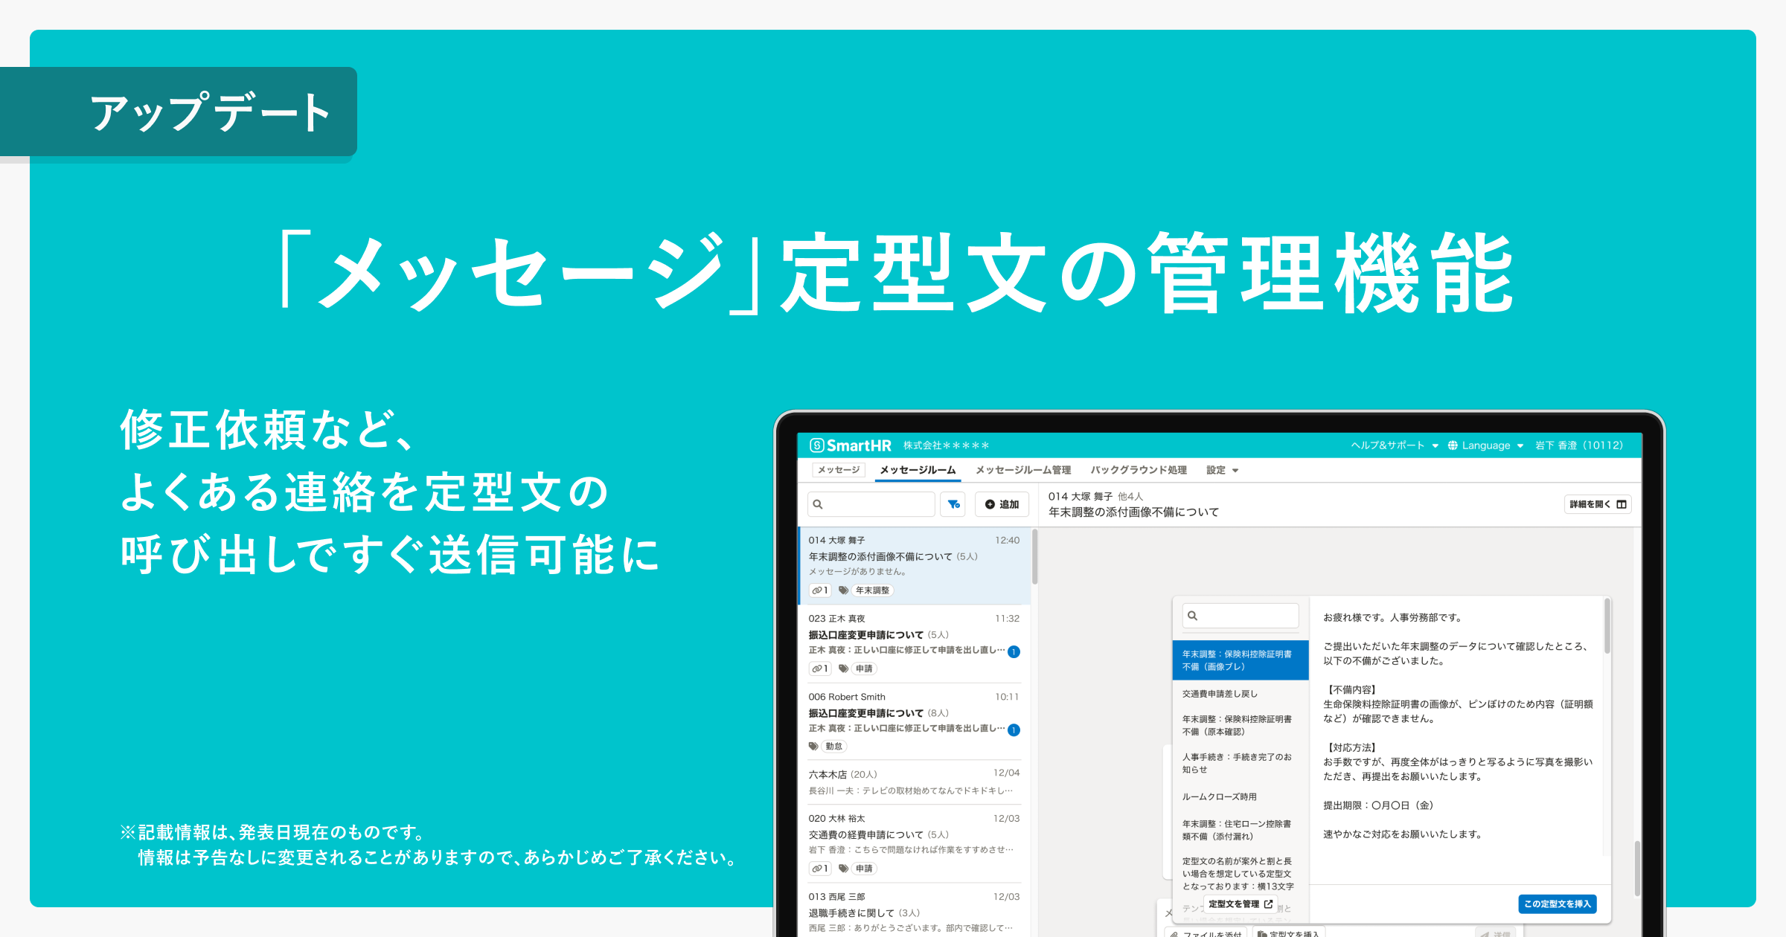Click the template preview scrollbar
This screenshot has height=937, width=1786.
[x=1607, y=626]
